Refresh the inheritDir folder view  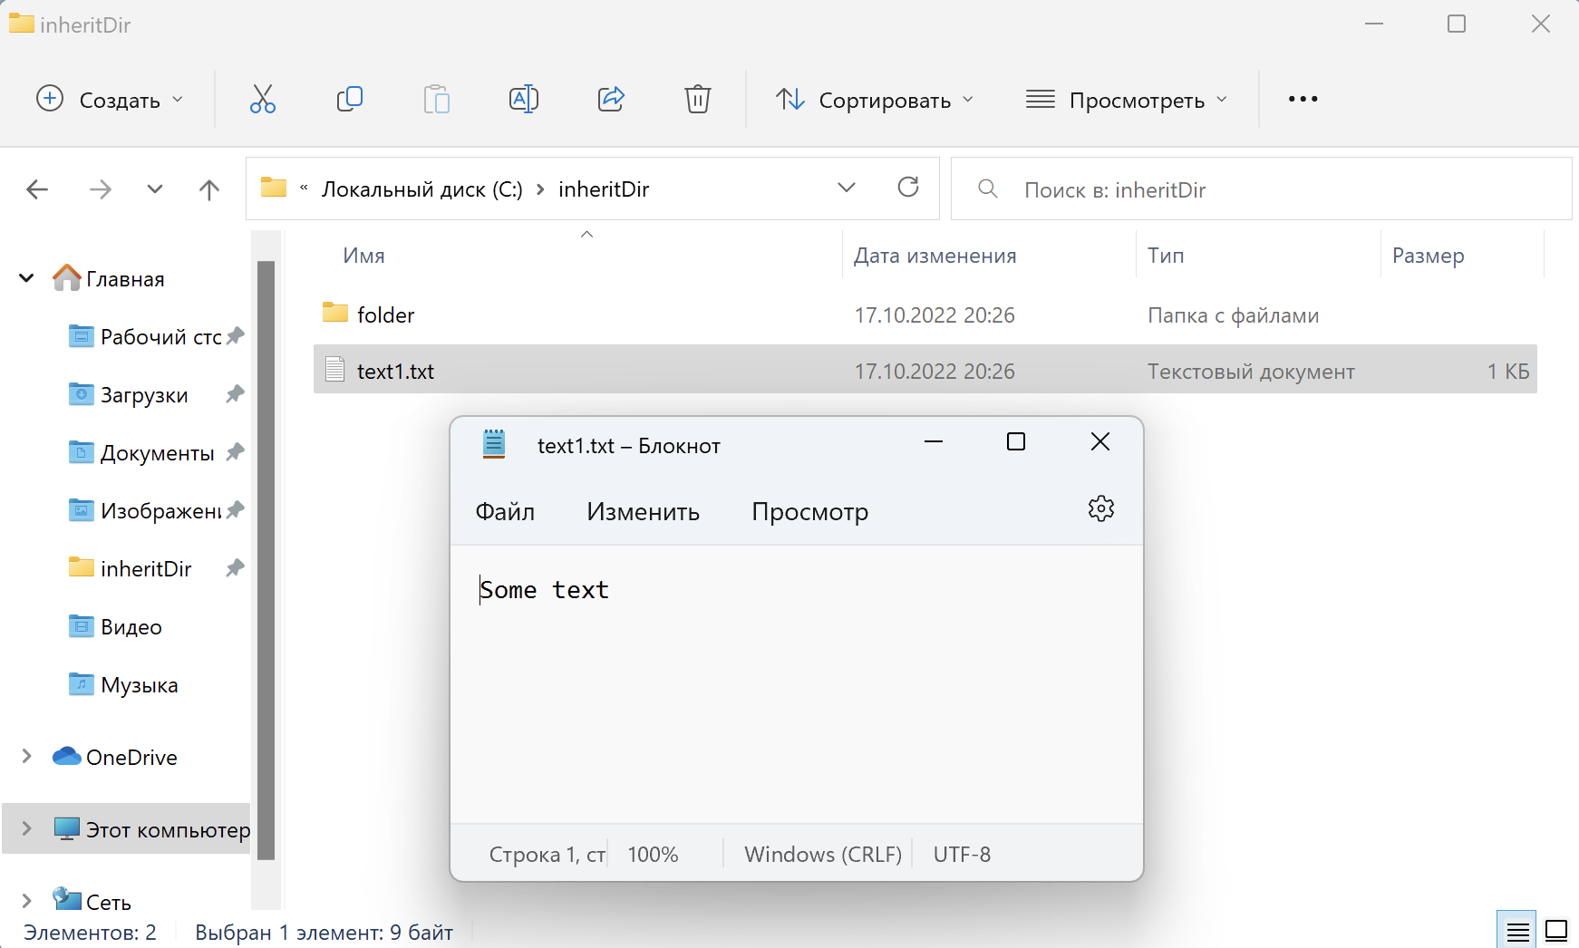(908, 188)
